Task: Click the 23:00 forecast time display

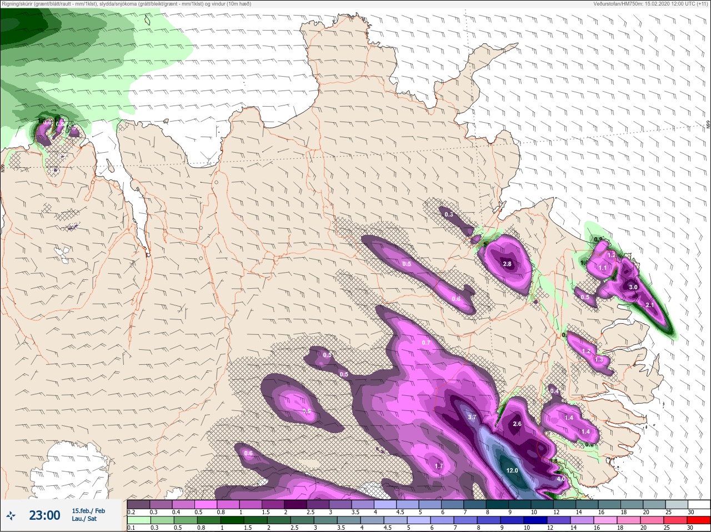Action: point(44,515)
